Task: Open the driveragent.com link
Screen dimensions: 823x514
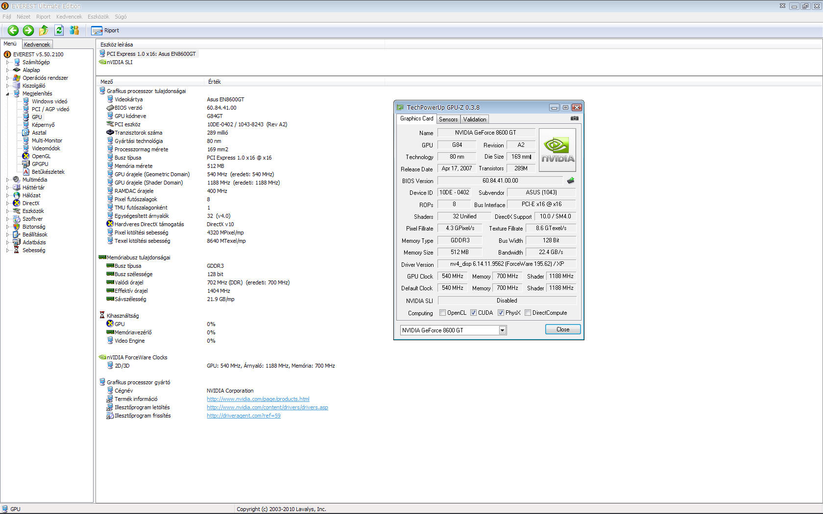Action: point(243,416)
